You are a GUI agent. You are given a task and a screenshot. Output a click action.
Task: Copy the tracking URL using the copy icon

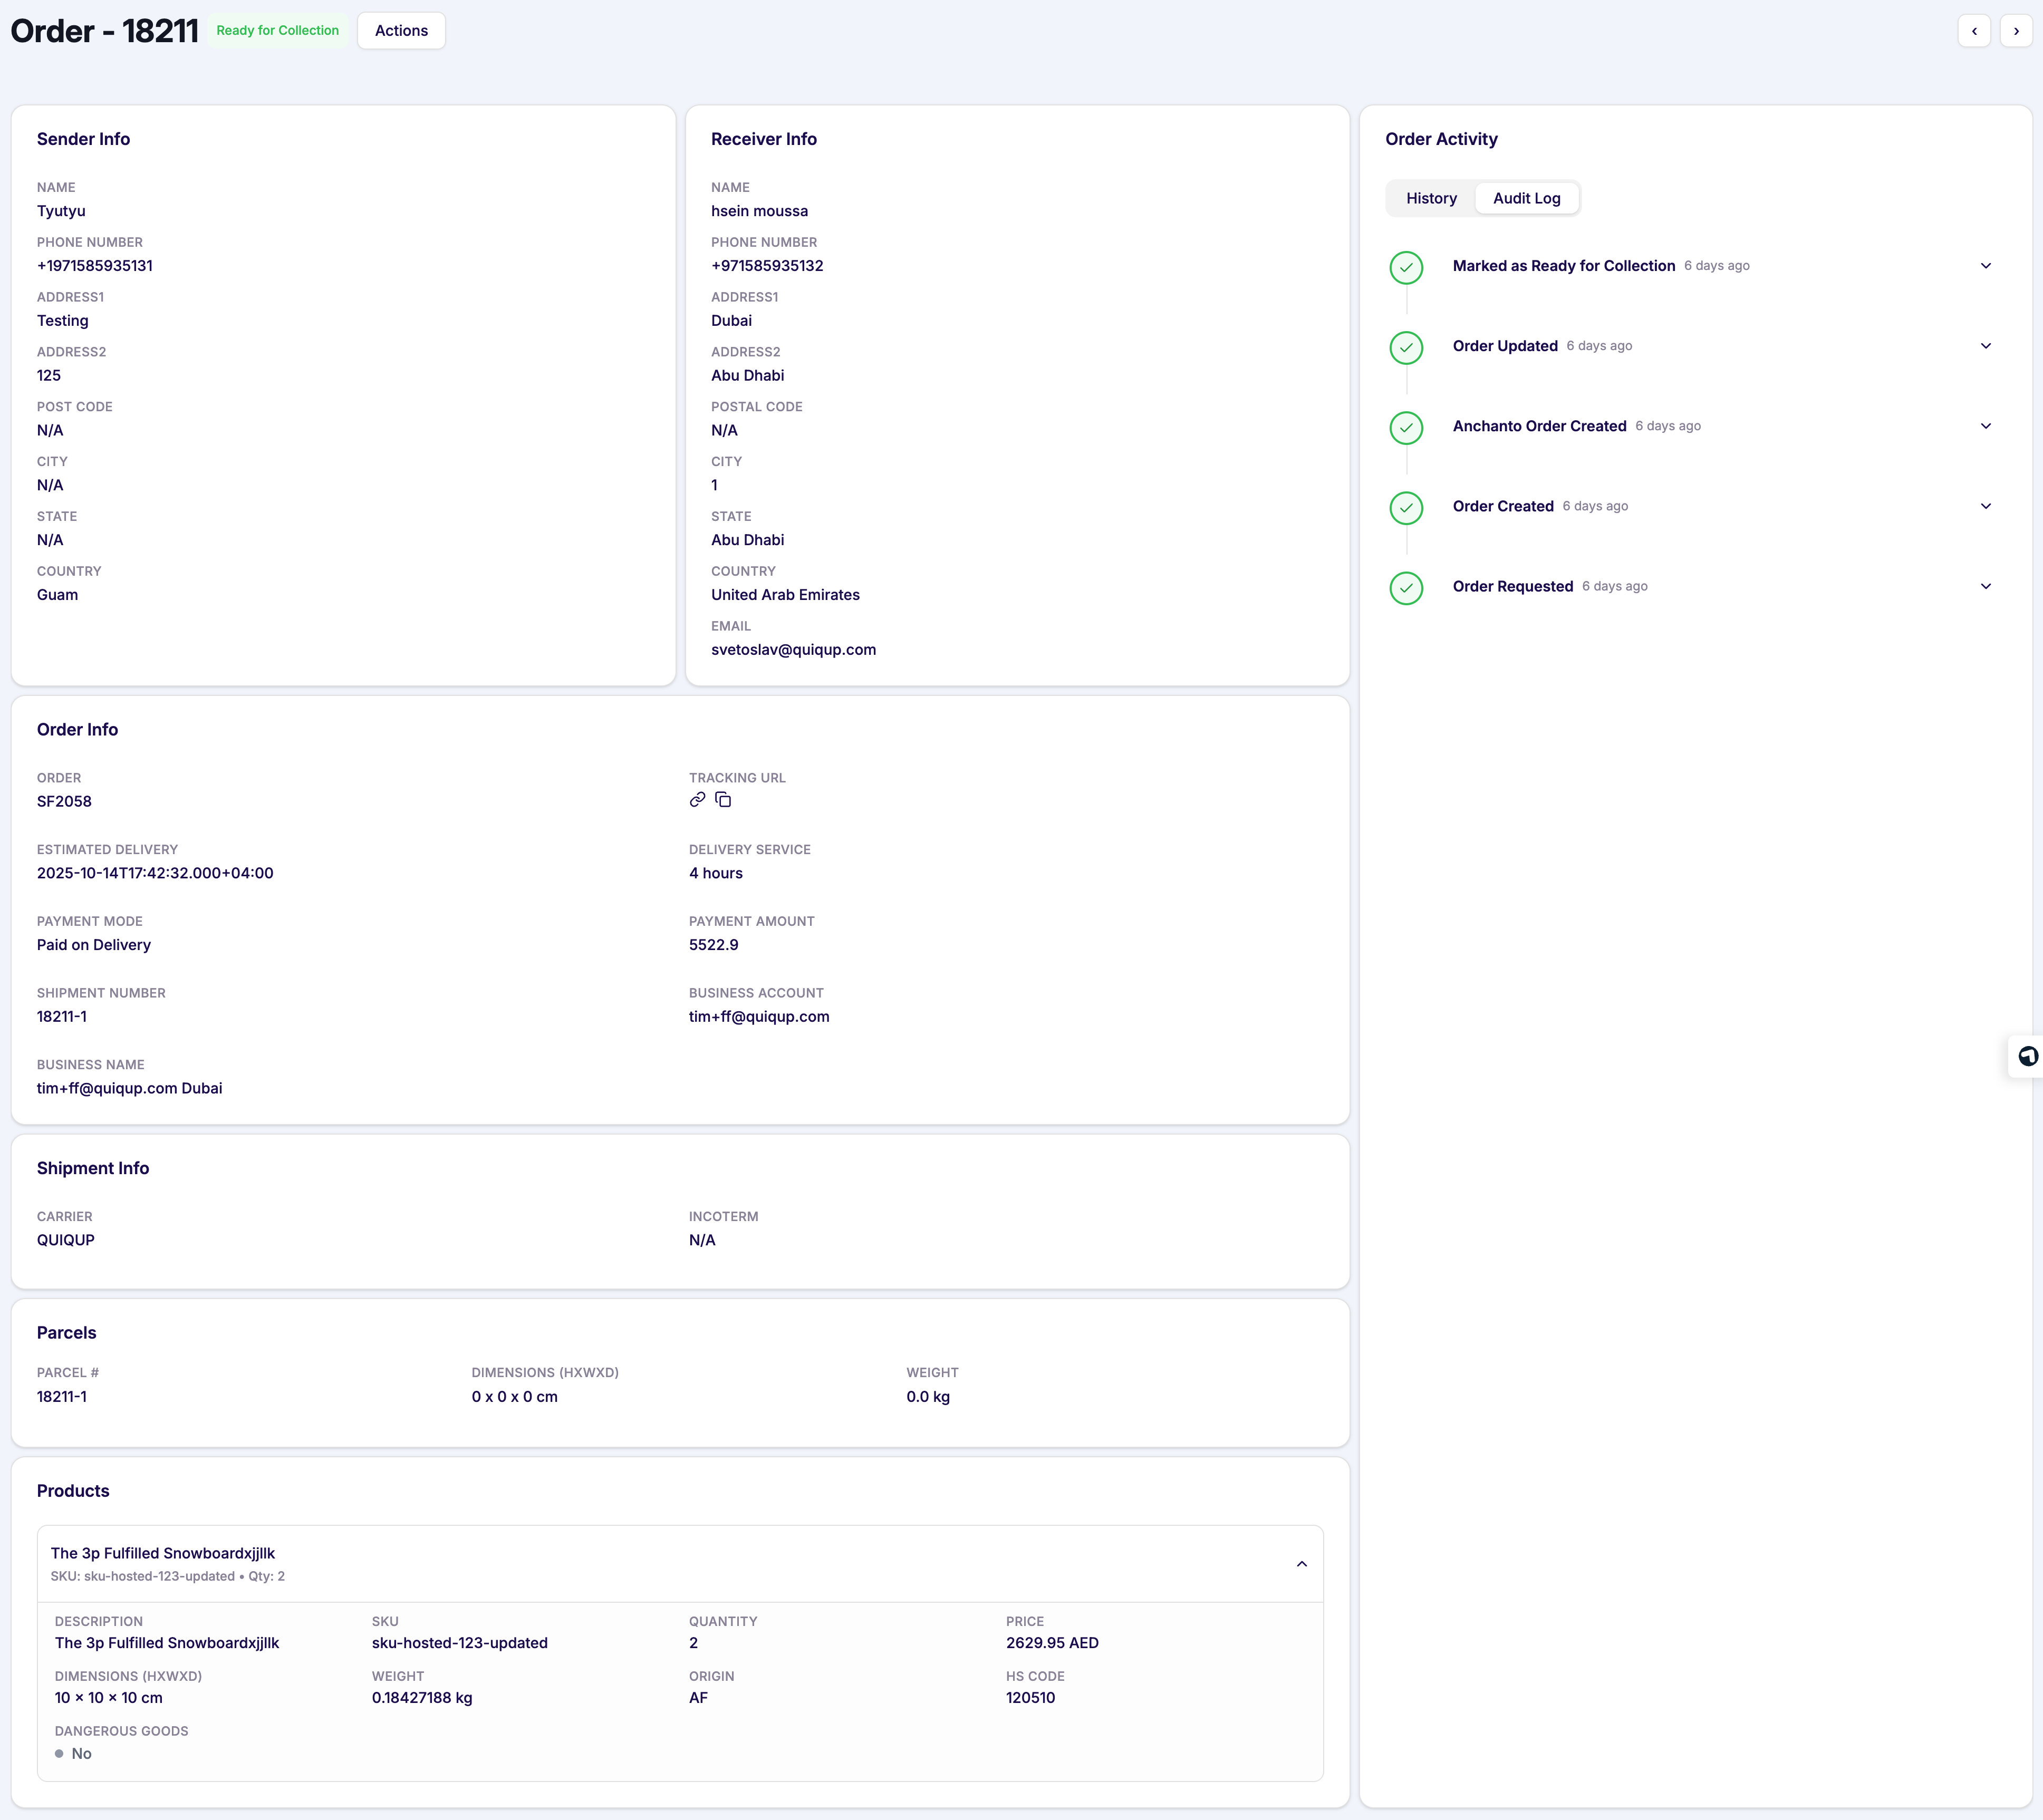click(x=723, y=800)
